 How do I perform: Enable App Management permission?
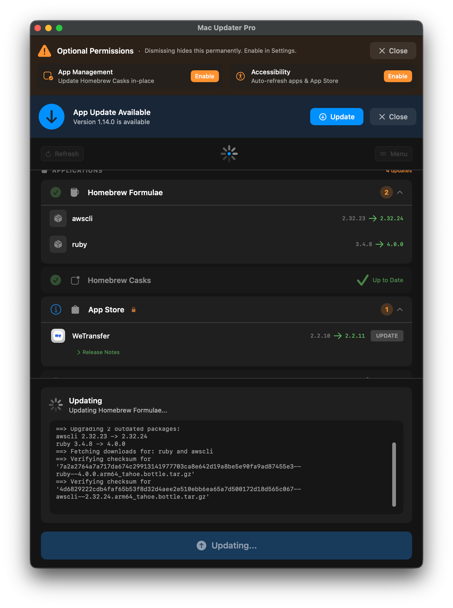point(205,76)
